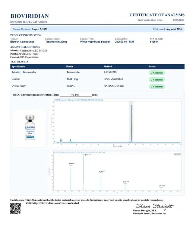193x250 pixels.
Task: Click the Status column header
Action: [152, 66]
